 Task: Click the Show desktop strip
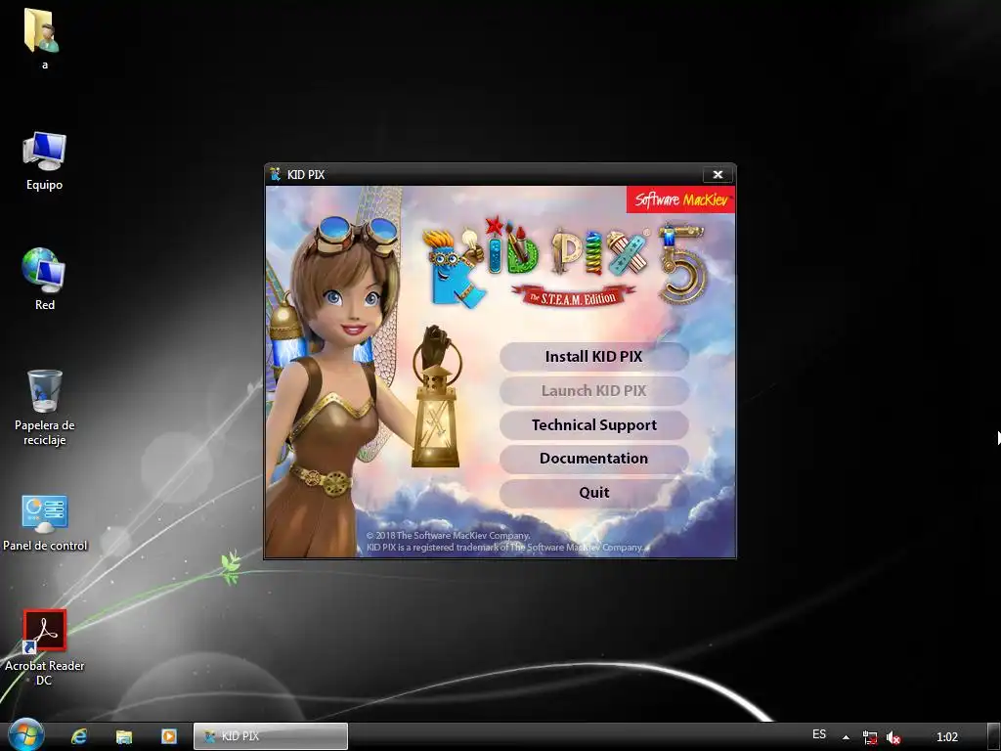coord(994,736)
